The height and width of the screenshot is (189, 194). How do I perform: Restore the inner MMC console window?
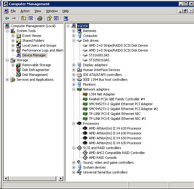[185, 11]
